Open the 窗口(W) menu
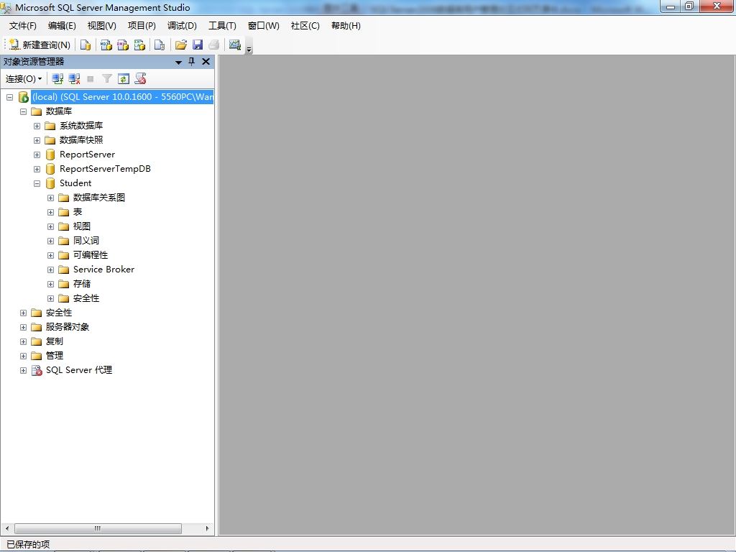This screenshot has height=552, width=736. (263, 26)
